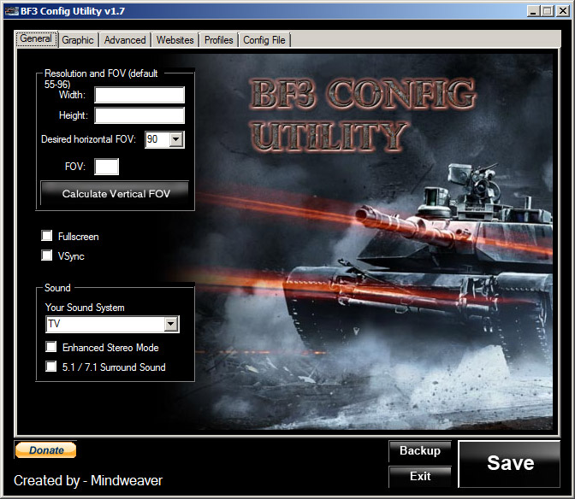The height and width of the screenshot is (499, 575).
Task: Click Calculate Vertical FOV button
Action: pyautogui.click(x=115, y=193)
